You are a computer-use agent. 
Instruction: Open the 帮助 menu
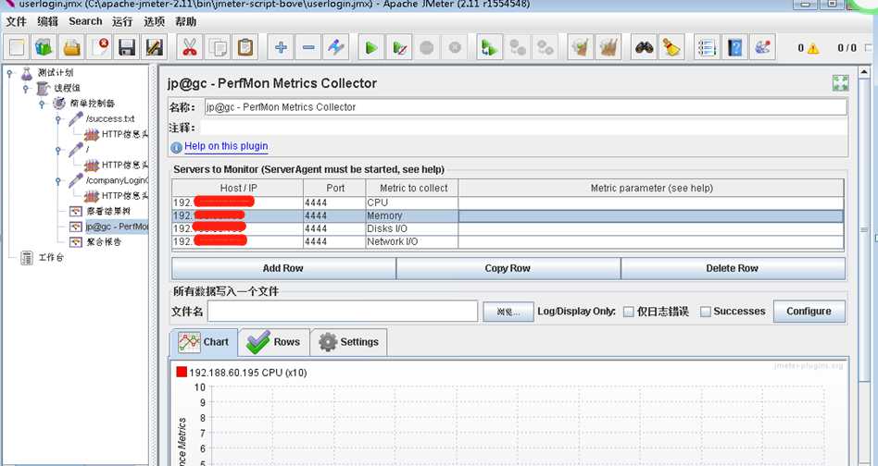tap(186, 21)
